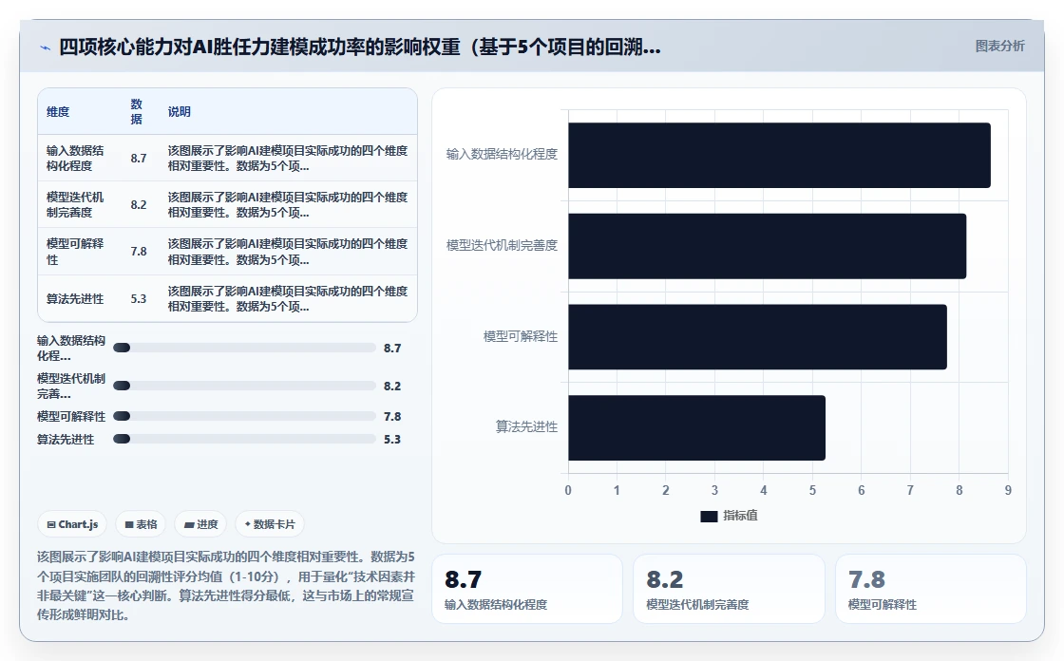Click the 5.3 progress value label
This screenshot has height=661, width=1064.
click(x=392, y=439)
